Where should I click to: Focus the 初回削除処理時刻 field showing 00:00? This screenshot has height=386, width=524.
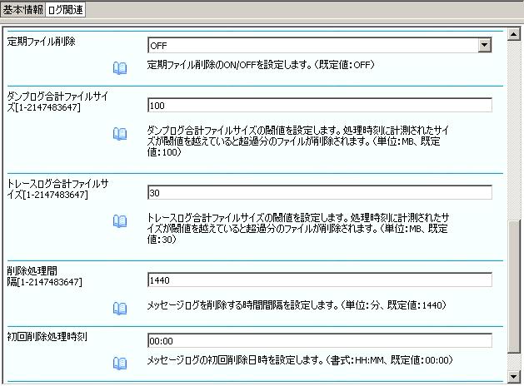[319, 340]
